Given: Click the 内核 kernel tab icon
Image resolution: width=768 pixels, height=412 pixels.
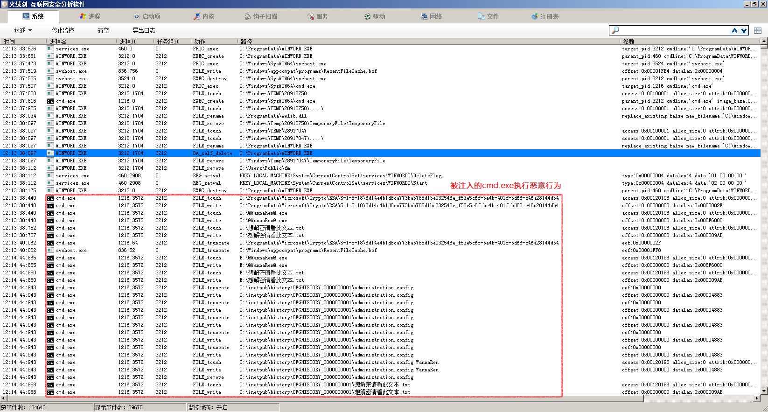Looking at the screenshot, I should pyautogui.click(x=197, y=16).
